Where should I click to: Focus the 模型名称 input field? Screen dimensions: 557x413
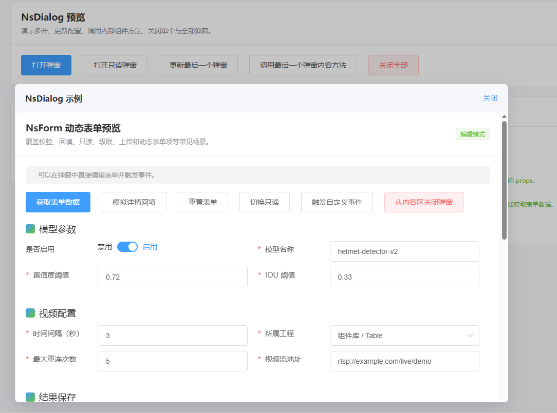(404, 251)
